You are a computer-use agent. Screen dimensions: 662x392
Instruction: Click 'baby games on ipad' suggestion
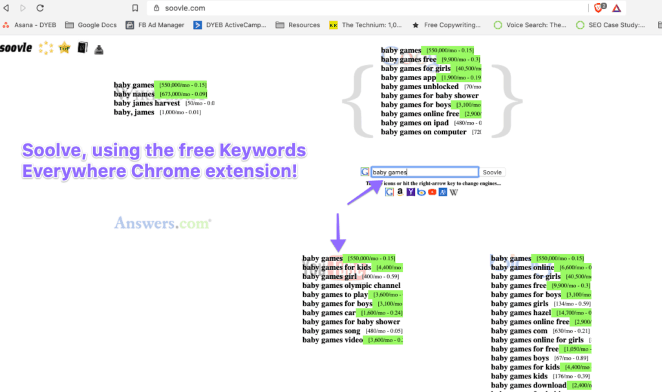414,123
